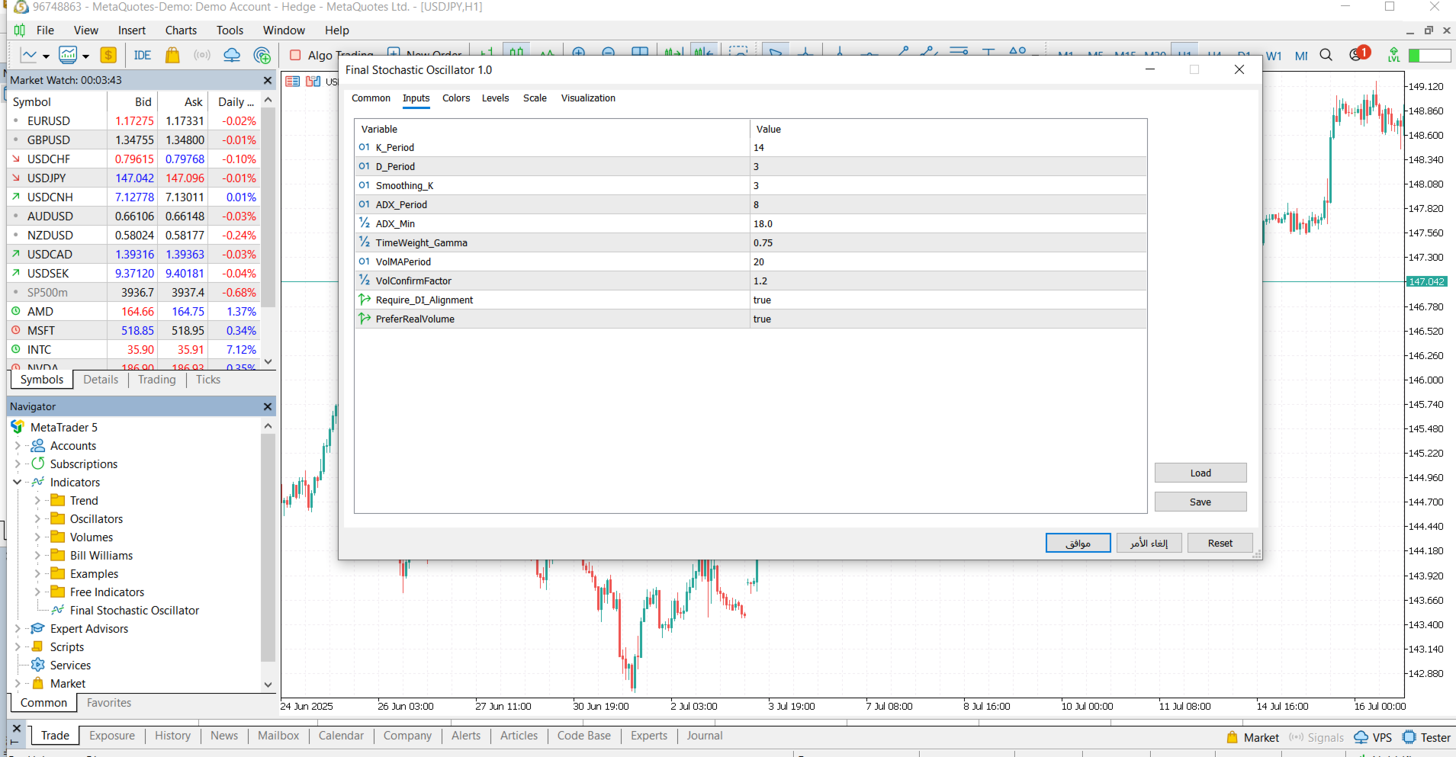1456x757 pixels.
Task: Open the History tab in toolbox
Action: point(173,736)
